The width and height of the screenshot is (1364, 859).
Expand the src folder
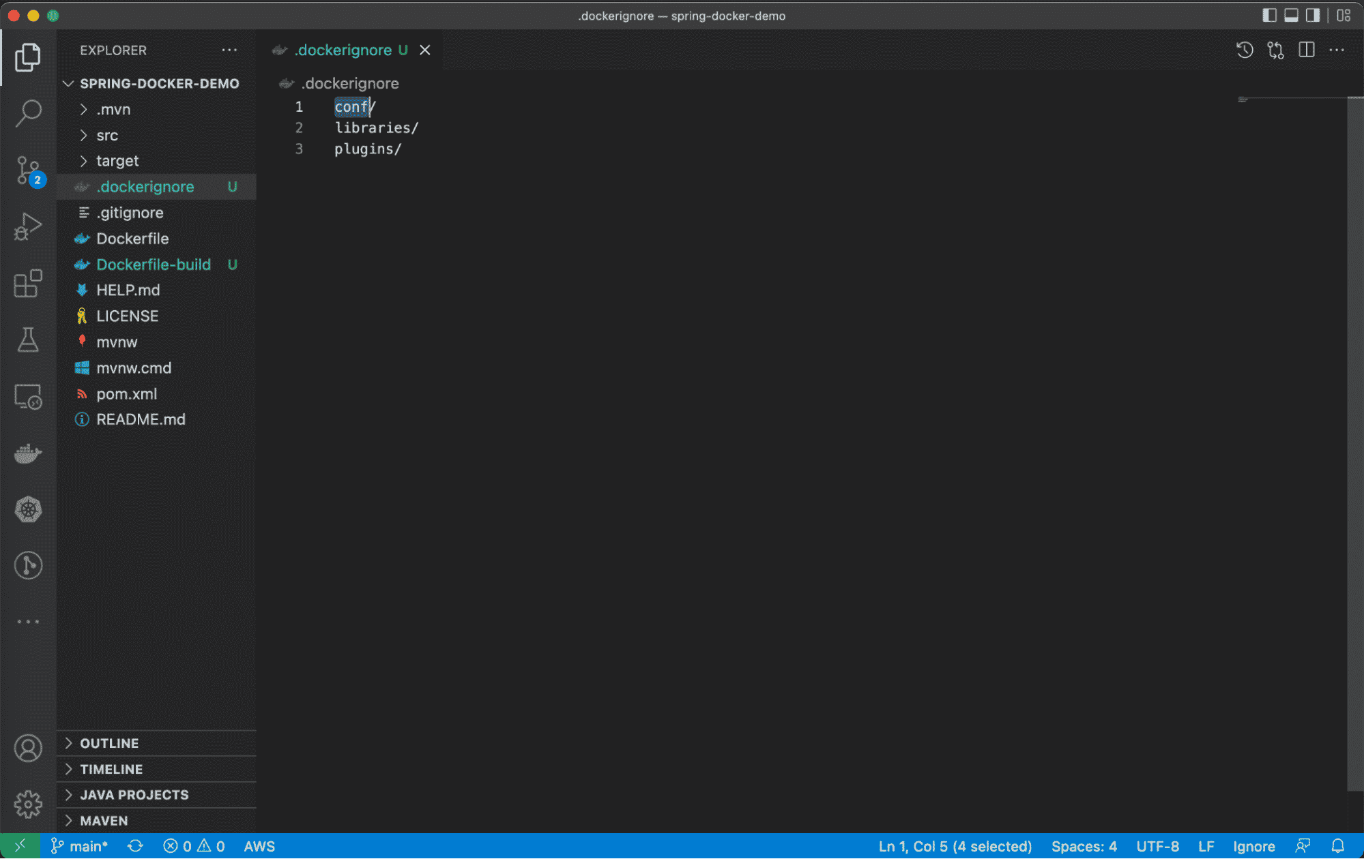107,135
